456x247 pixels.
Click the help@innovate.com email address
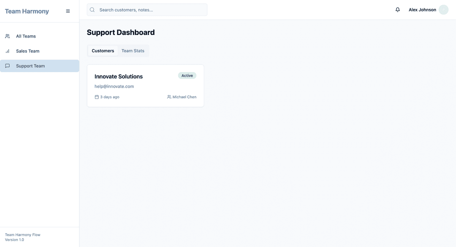(x=114, y=86)
